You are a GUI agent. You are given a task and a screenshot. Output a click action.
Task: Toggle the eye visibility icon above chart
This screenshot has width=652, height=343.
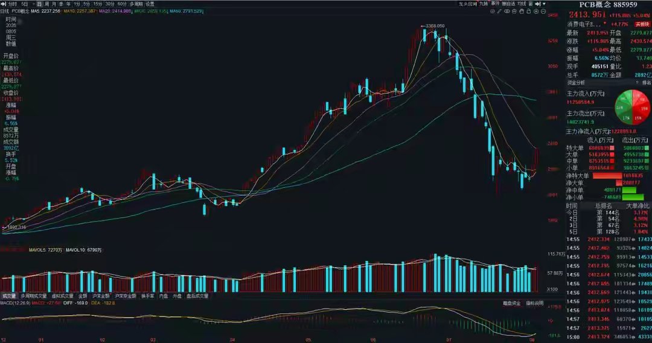coord(507,11)
